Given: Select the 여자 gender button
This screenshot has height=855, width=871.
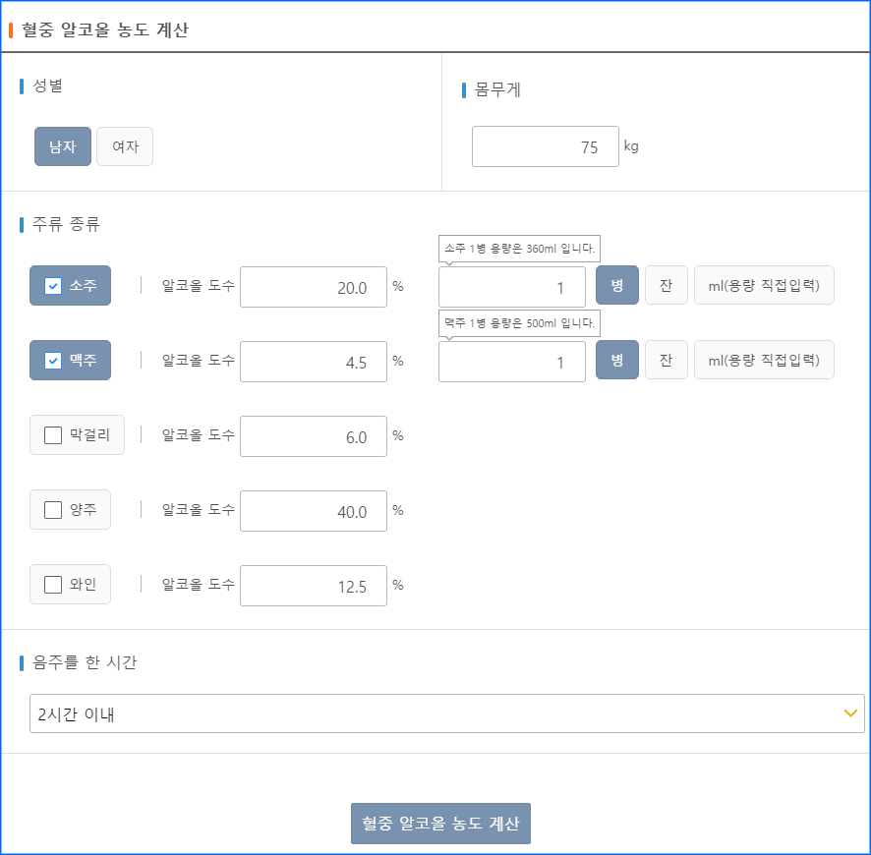Looking at the screenshot, I should (124, 145).
